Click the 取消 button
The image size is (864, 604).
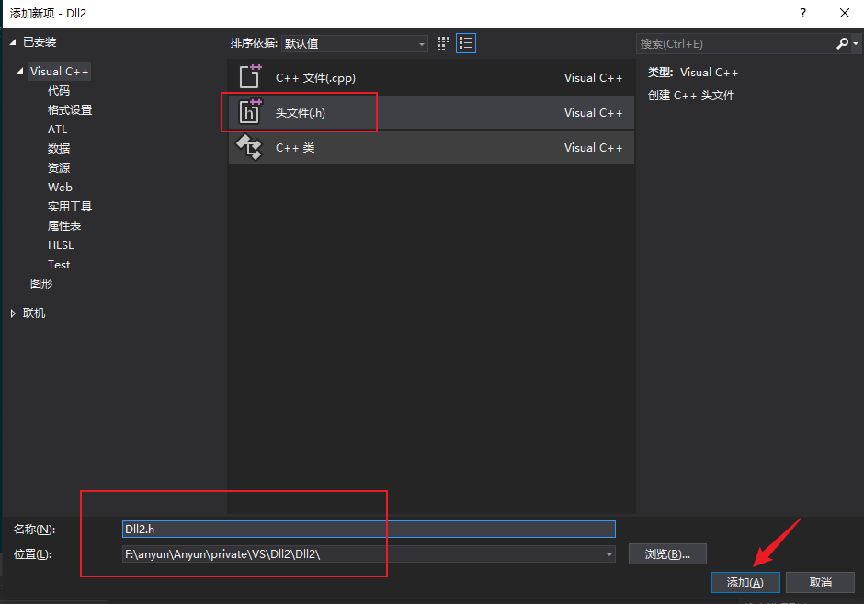tap(820, 583)
